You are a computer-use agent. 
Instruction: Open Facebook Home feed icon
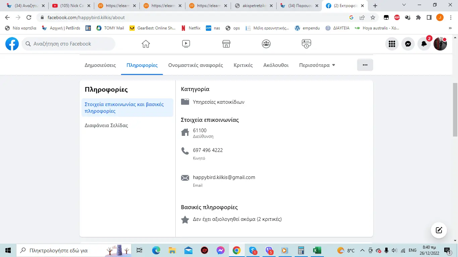tap(146, 44)
